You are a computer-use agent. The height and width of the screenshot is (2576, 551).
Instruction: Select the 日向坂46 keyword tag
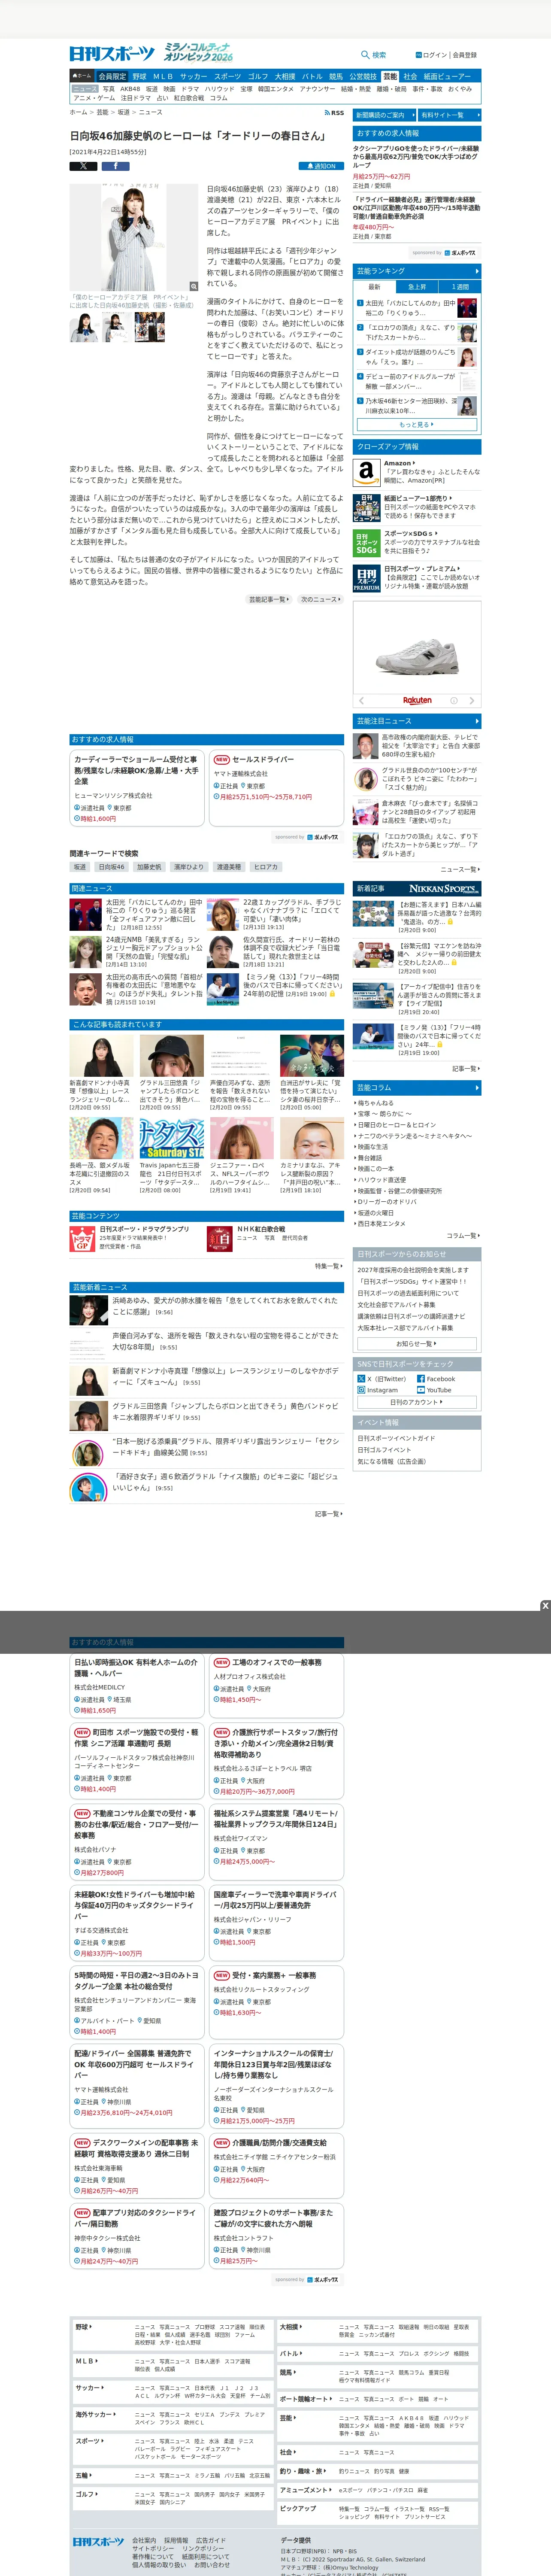[111, 867]
